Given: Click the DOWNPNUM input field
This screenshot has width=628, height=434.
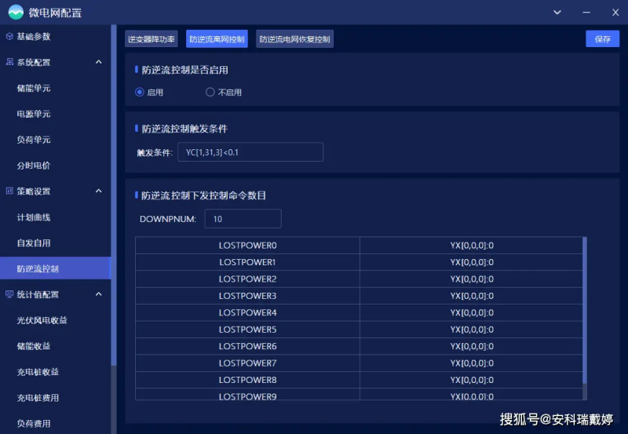Looking at the screenshot, I should (x=243, y=219).
